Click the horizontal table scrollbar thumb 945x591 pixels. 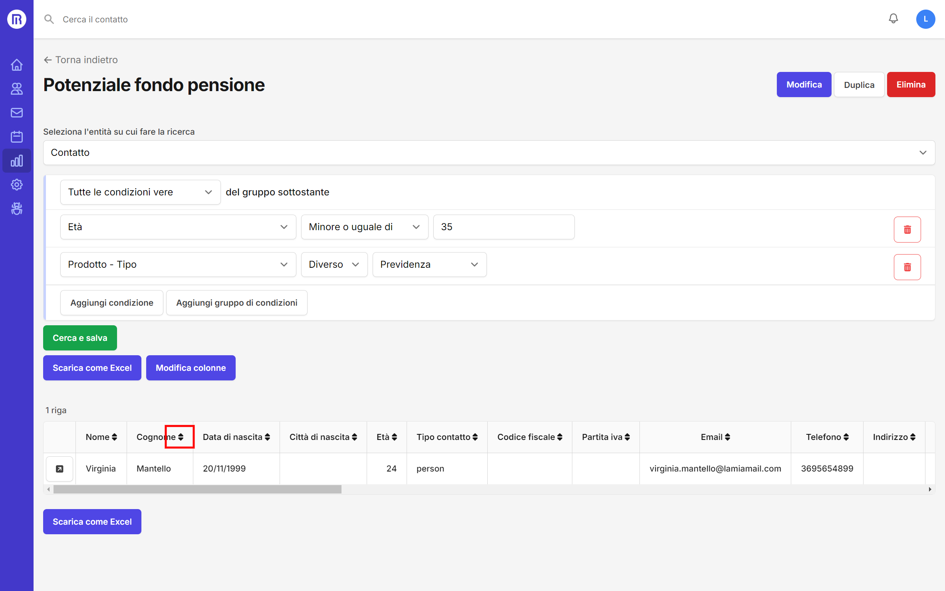coord(197,489)
